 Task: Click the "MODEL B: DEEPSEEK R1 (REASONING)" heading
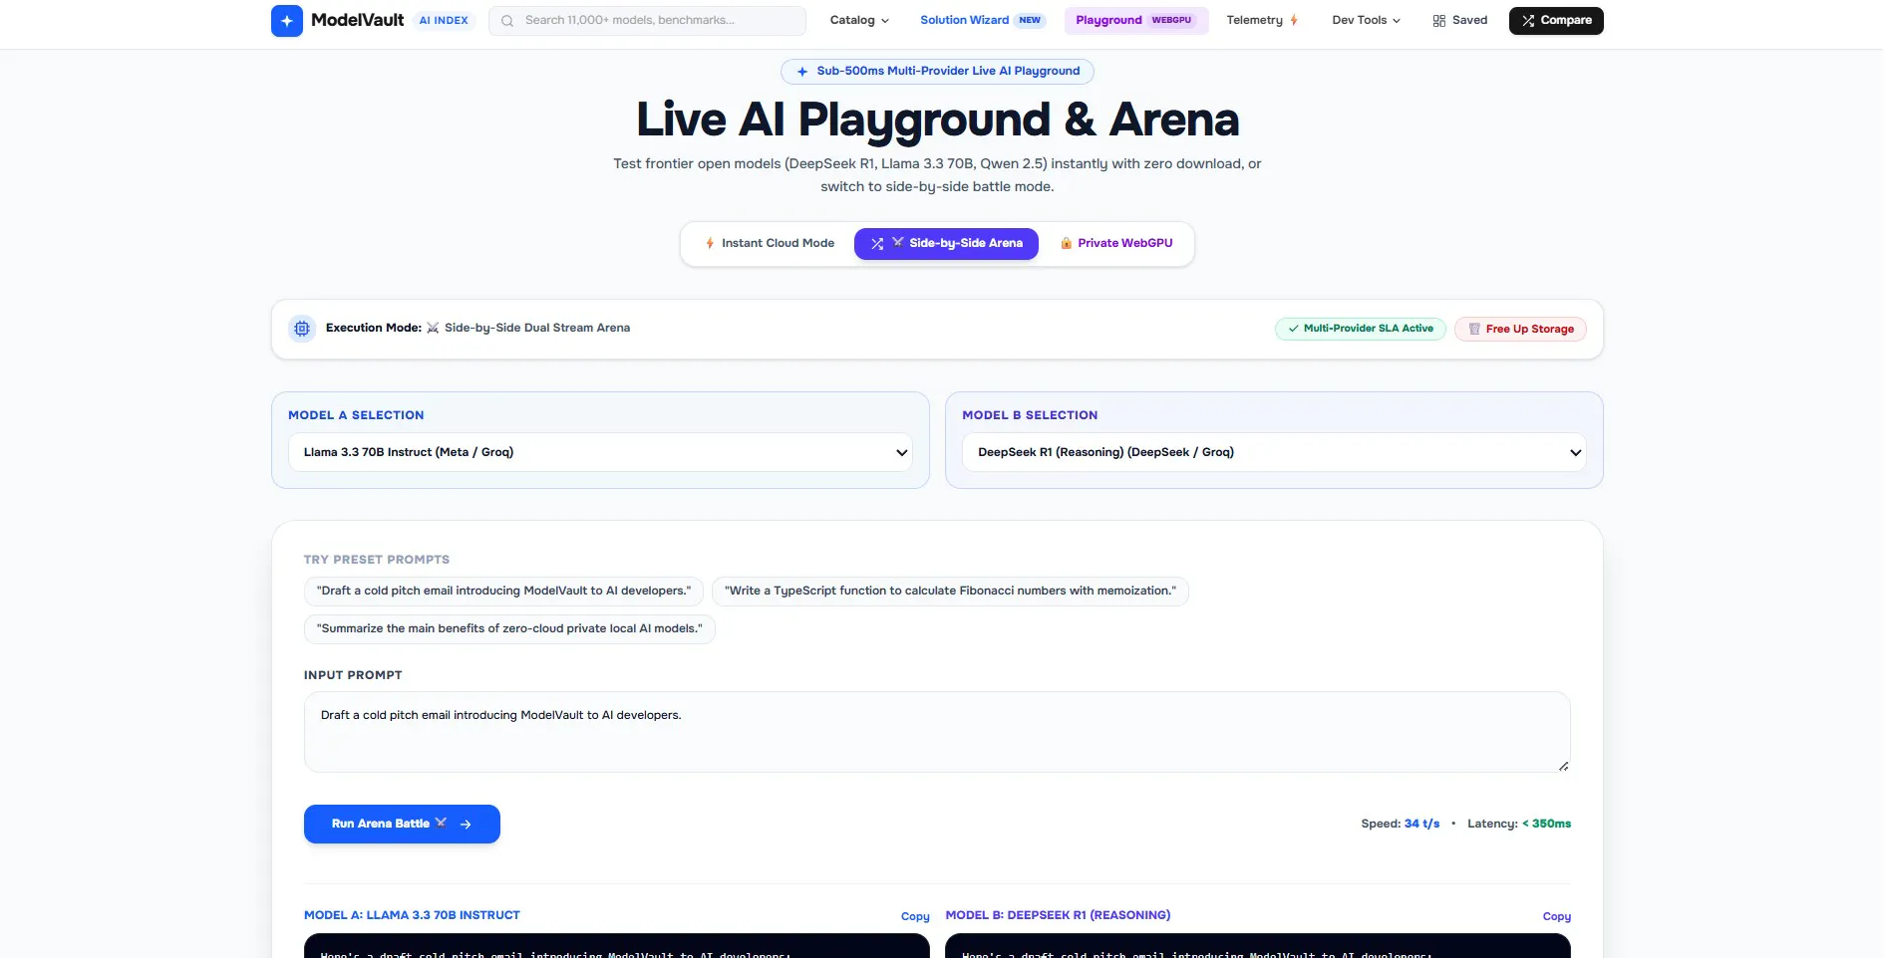click(x=1058, y=915)
